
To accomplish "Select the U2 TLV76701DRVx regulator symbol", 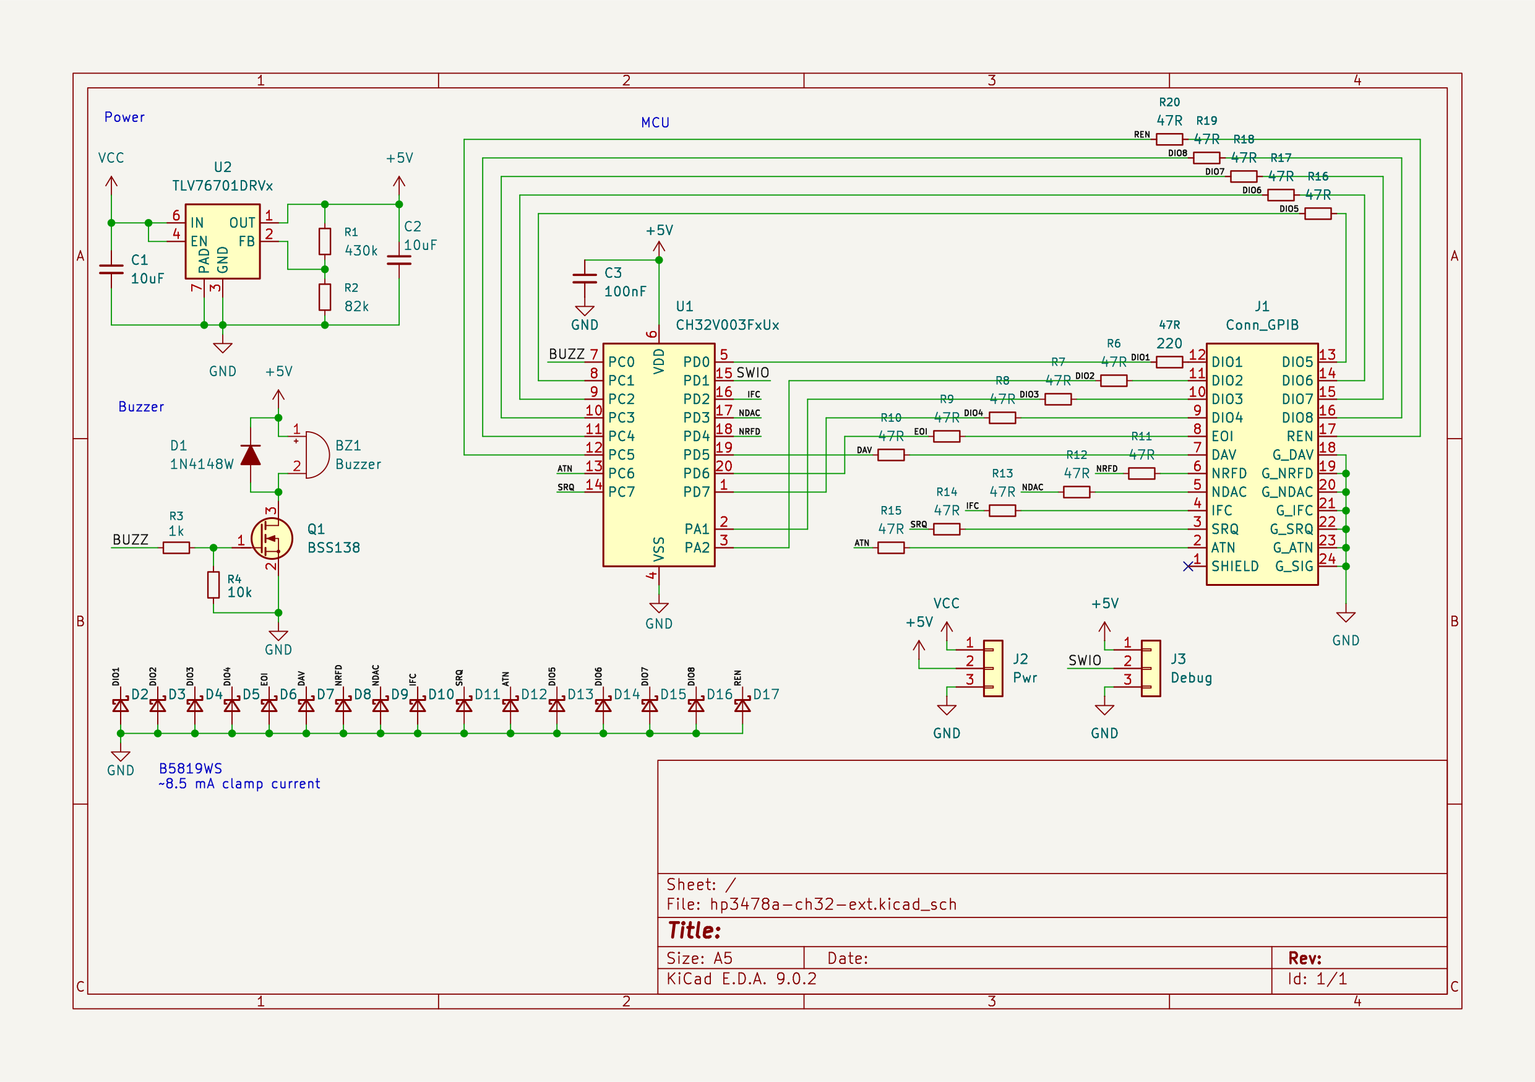I will [222, 241].
